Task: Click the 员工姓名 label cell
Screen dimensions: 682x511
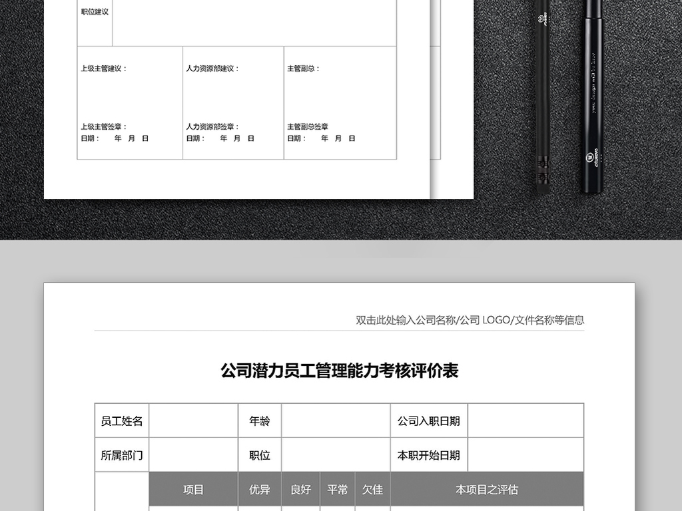Action: 120,420
